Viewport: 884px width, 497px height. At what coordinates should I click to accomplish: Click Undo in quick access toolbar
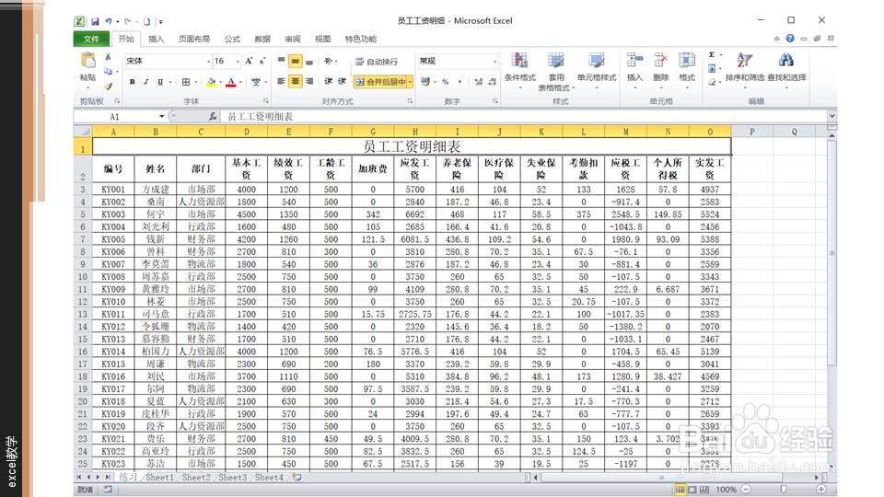click(109, 21)
